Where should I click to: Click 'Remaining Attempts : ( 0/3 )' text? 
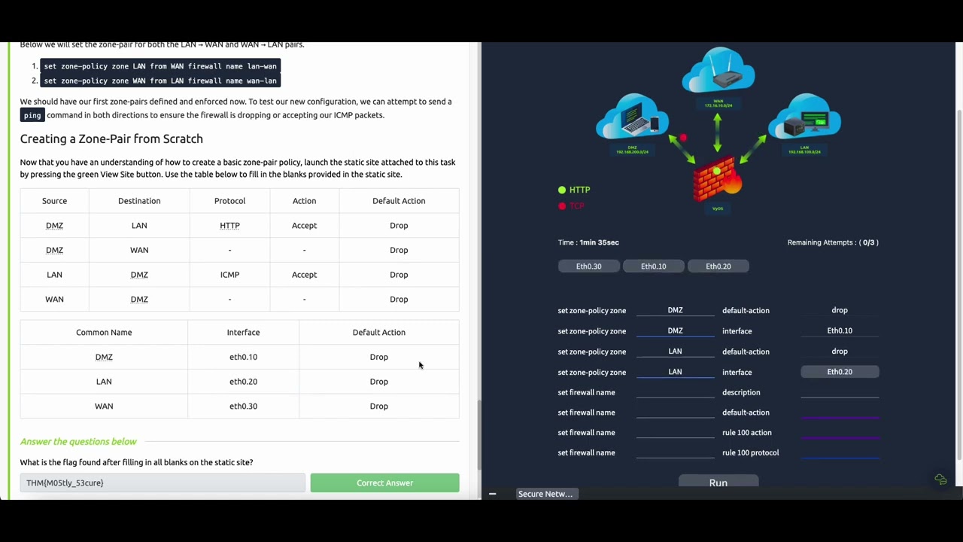(833, 242)
